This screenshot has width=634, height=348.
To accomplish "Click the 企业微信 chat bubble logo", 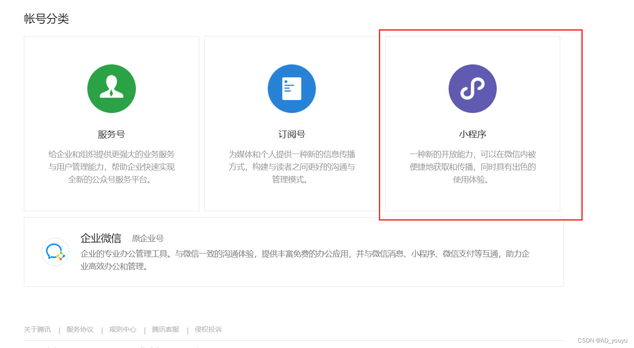I will 55,252.
